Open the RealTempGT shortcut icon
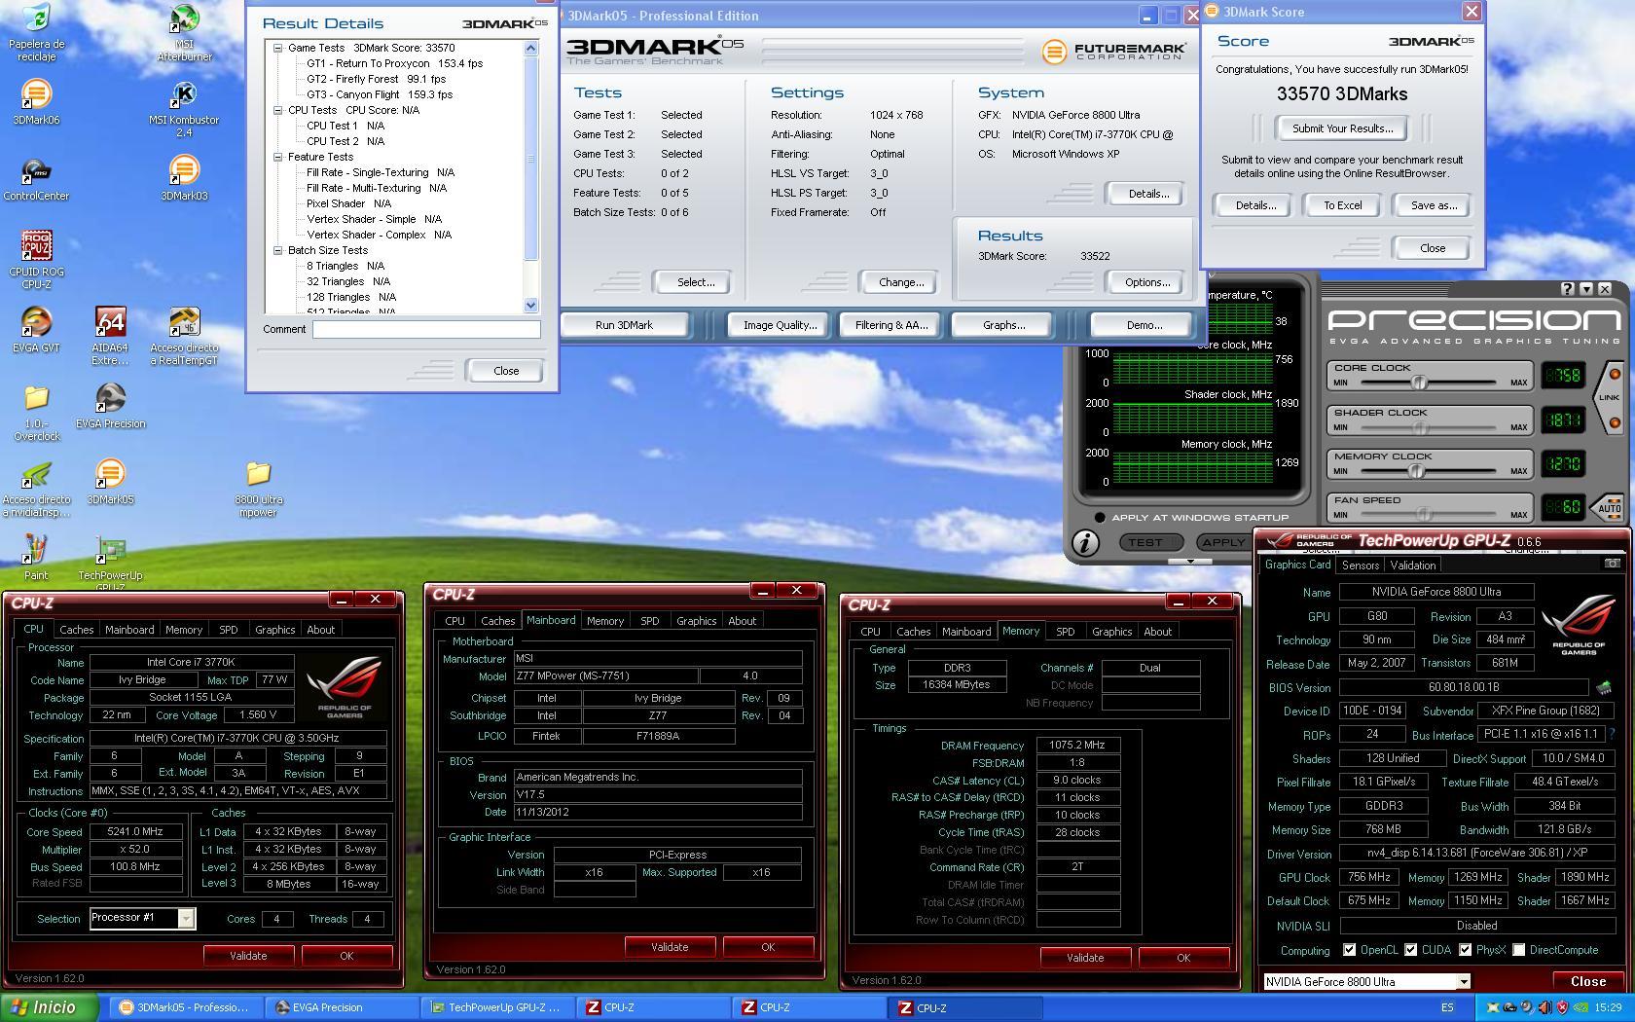This screenshot has height=1022, width=1635. click(x=184, y=323)
